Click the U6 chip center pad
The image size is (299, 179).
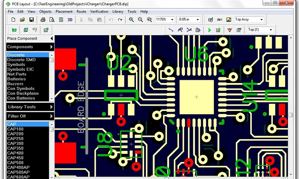[197, 97]
